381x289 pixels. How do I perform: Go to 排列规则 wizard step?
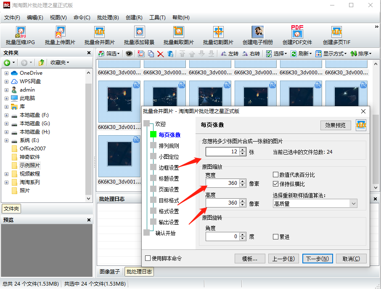(169, 146)
